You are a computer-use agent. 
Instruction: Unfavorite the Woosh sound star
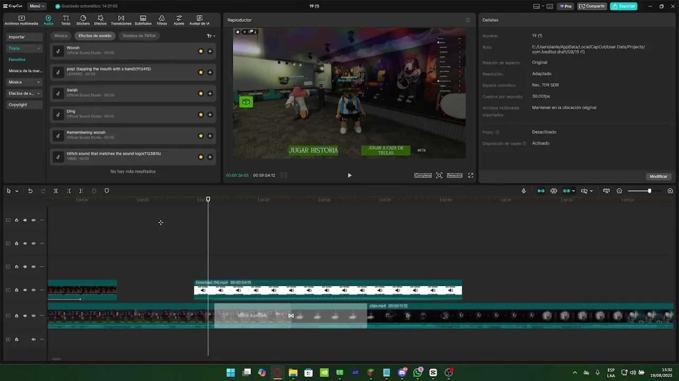201,51
